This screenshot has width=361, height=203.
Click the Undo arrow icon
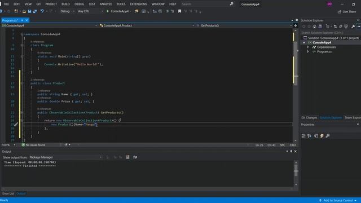point(42,11)
